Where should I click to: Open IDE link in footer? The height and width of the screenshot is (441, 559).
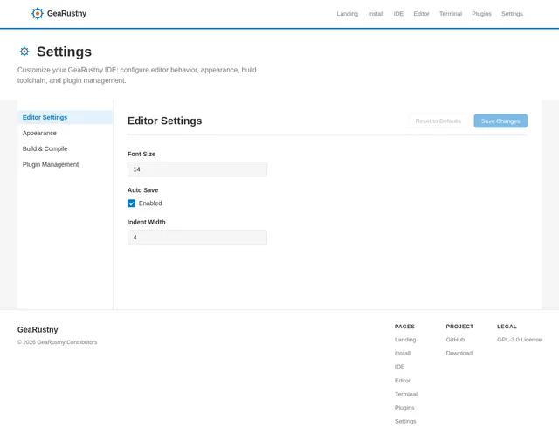(x=400, y=367)
